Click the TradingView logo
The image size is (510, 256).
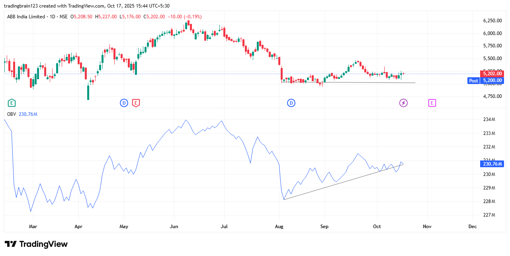click(36, 244)
